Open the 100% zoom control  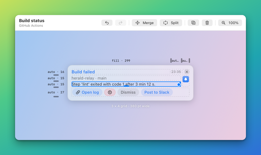click(230, 23)
